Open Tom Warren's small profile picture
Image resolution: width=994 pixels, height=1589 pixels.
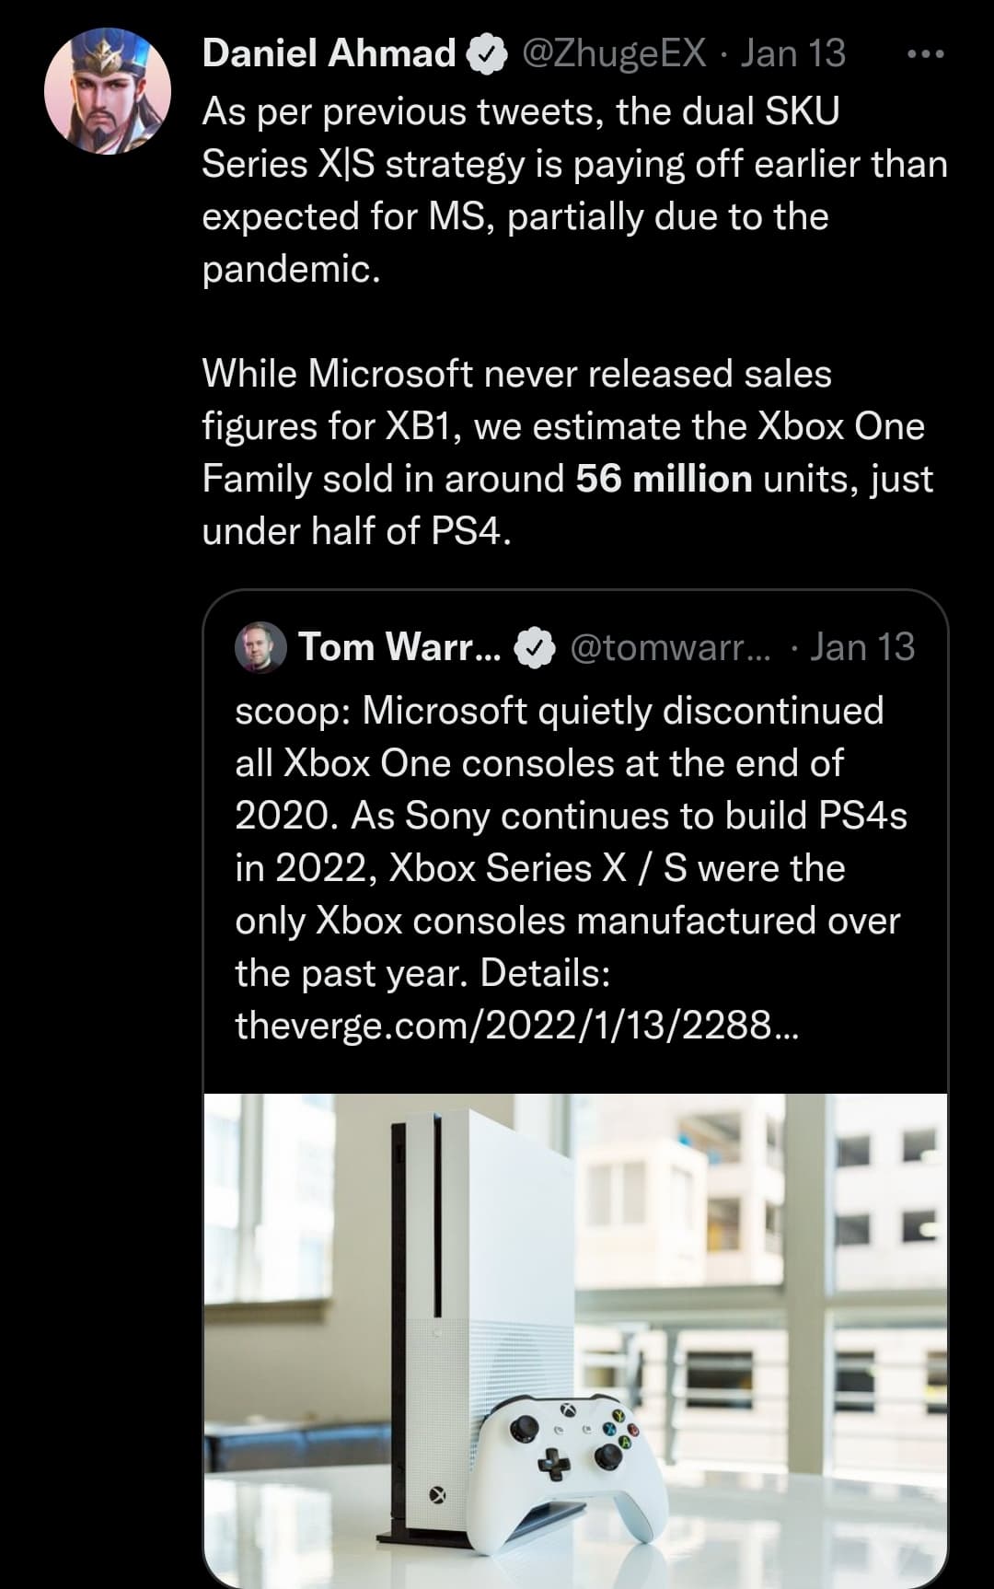[261, 648]
